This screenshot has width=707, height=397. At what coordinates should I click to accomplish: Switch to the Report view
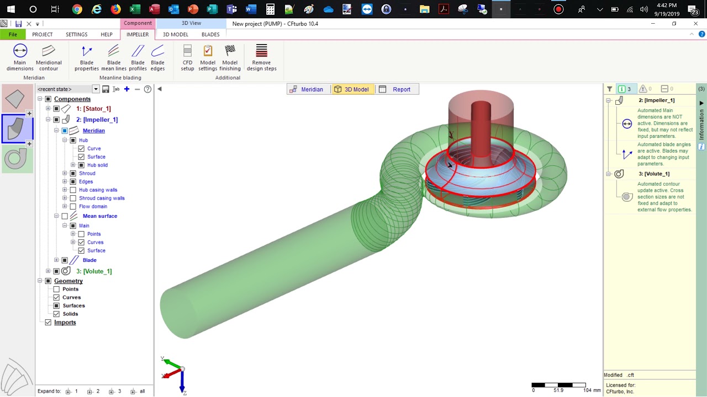click(395, 89)
